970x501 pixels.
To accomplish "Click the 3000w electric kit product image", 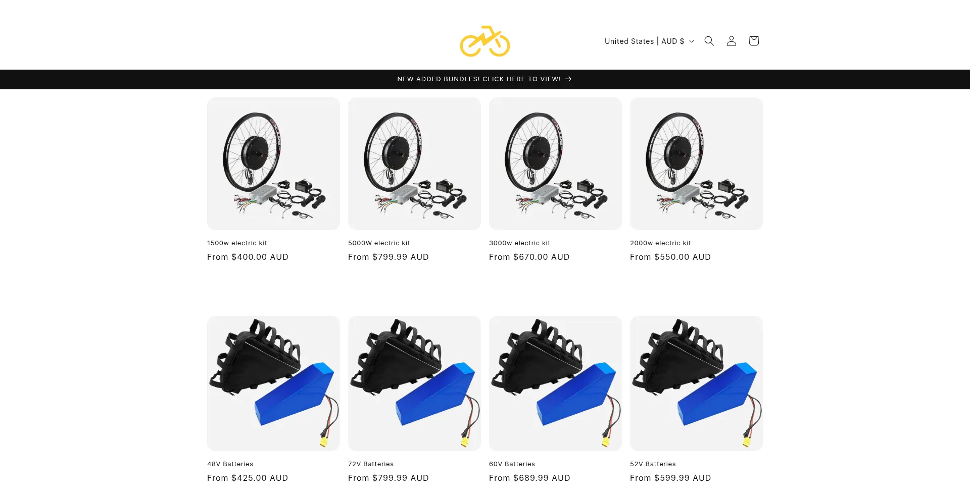I will 555,163.
